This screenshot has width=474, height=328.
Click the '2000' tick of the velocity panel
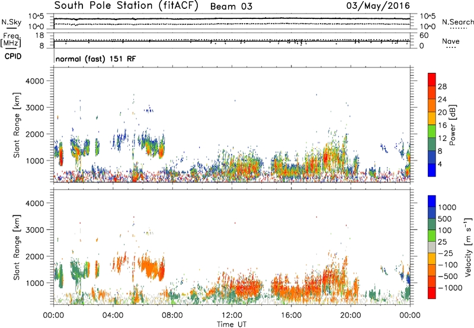point(35,257)
